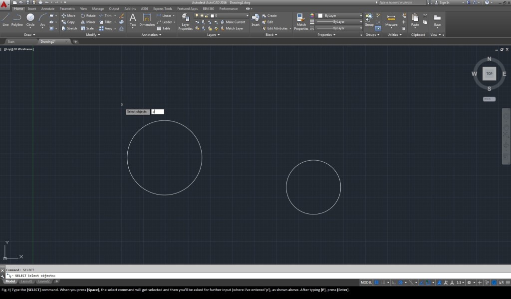Toggle the WCS coordinate system label
511x299 pixels.
tap(489, 99)
